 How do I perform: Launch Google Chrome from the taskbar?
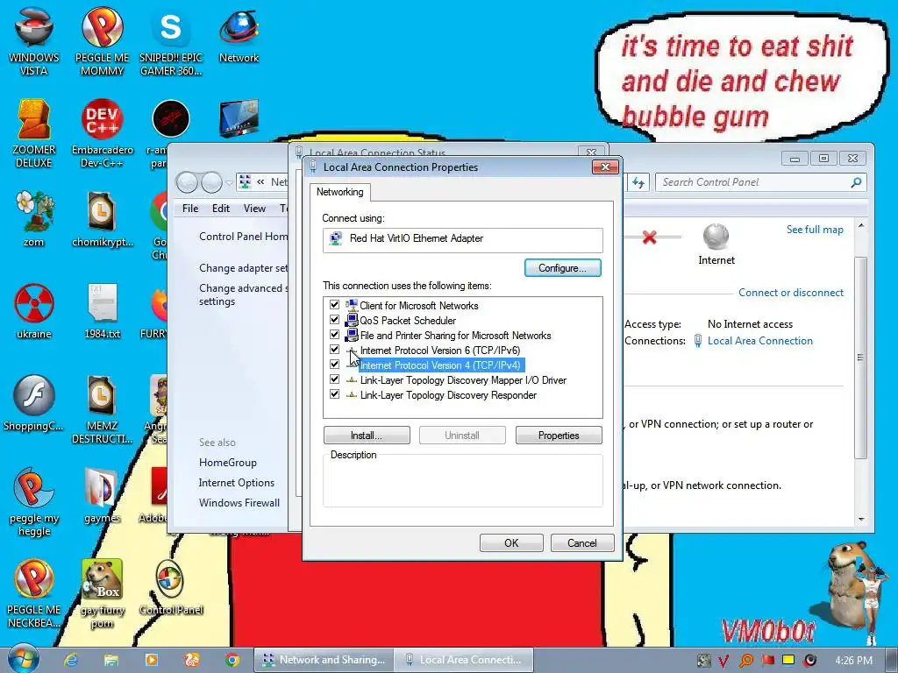[232, 660]
